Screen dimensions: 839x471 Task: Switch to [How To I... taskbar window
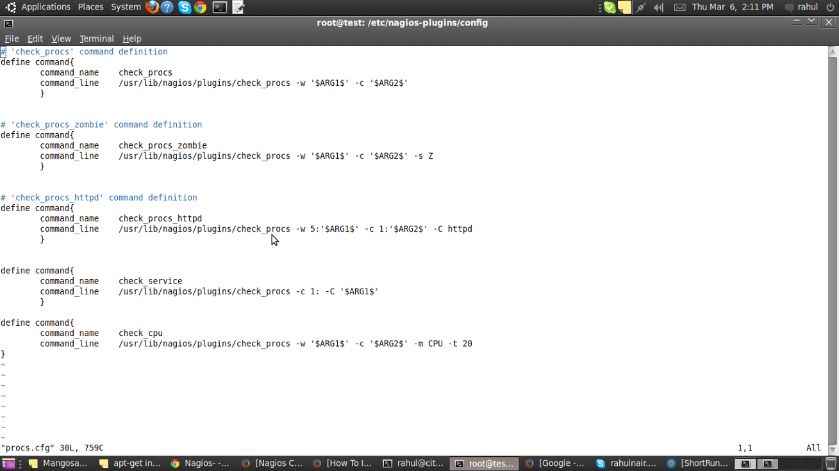click(x=342, y=463)
